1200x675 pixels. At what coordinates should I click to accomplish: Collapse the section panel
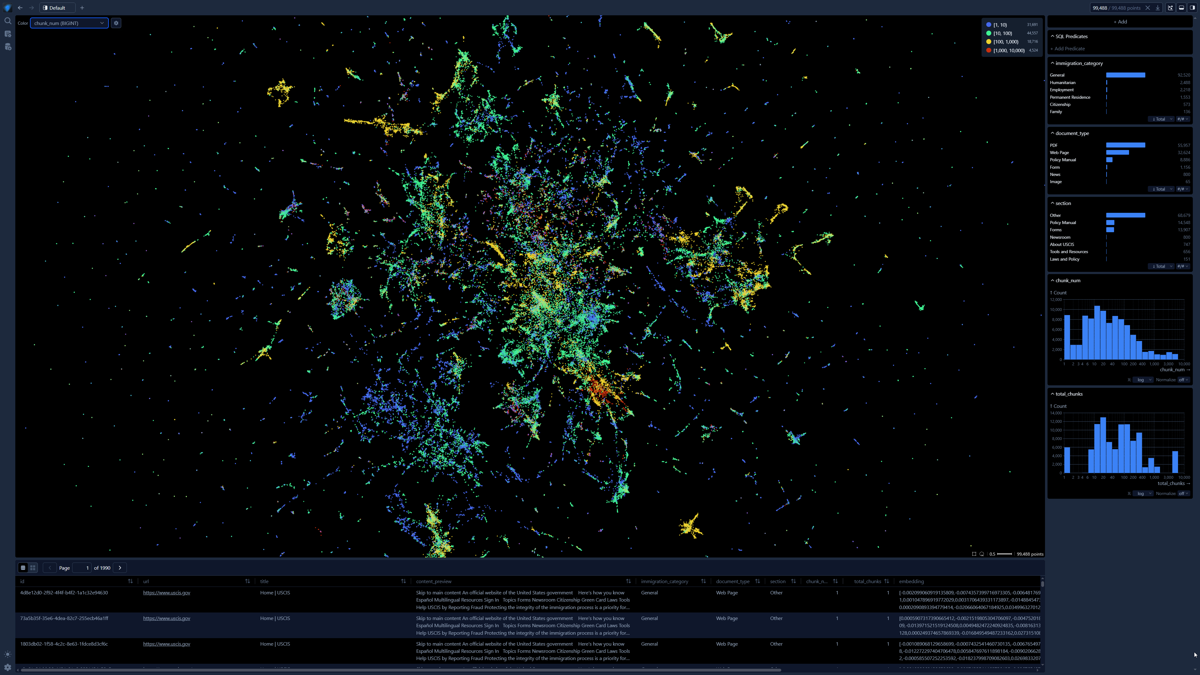[1052, 202]
